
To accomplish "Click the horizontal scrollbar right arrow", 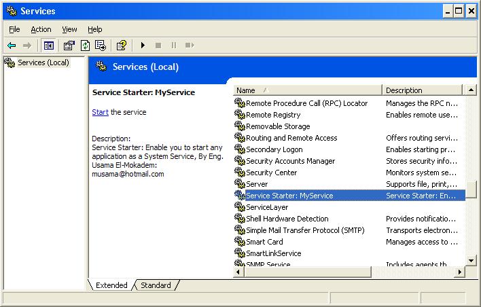I will pos(460,272).
